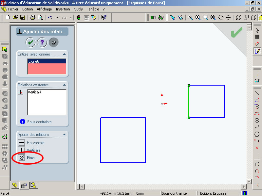Select Ligne6 in the selected entities list
The width and height of the screenshot is (262, 196).
pyautogui.click(x=47, y=61)
